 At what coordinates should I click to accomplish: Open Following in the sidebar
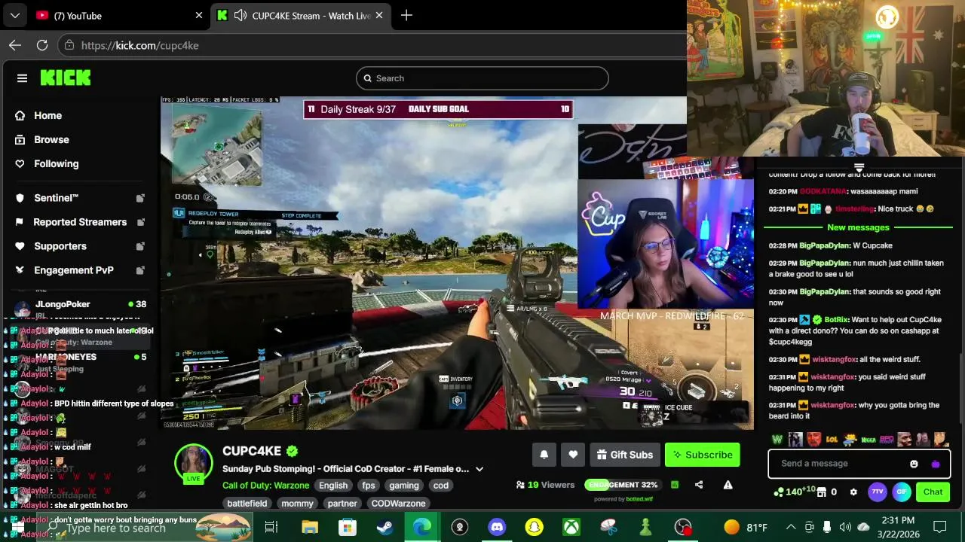point(56,163)
